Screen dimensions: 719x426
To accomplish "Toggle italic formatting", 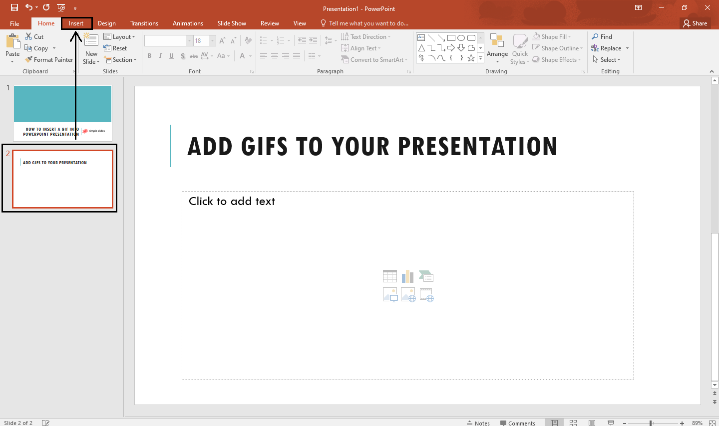I will pyautogui.click(x=160, y=56).
